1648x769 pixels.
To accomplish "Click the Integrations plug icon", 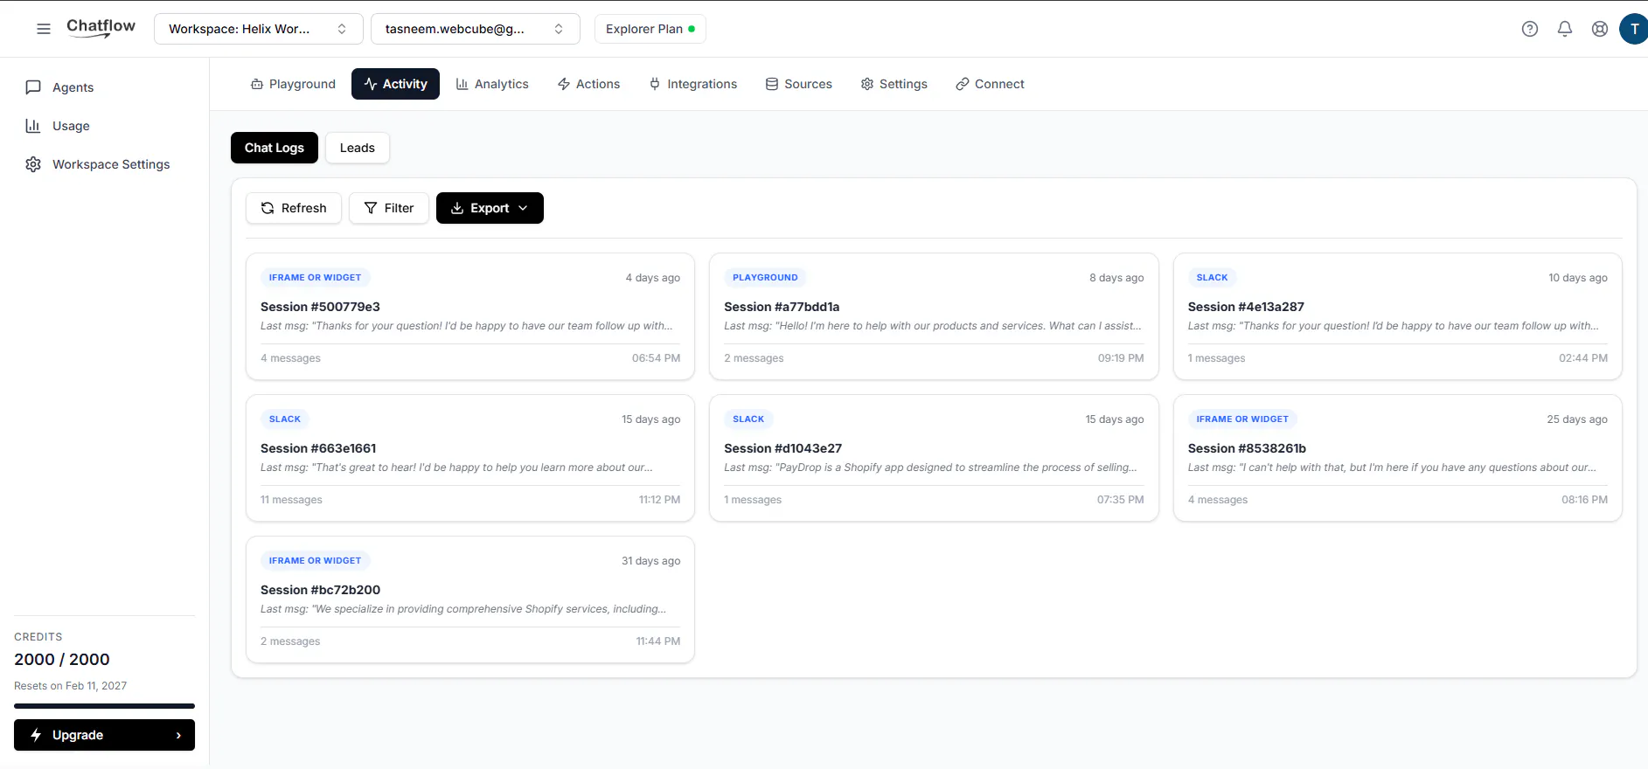I will click(655, 84).
